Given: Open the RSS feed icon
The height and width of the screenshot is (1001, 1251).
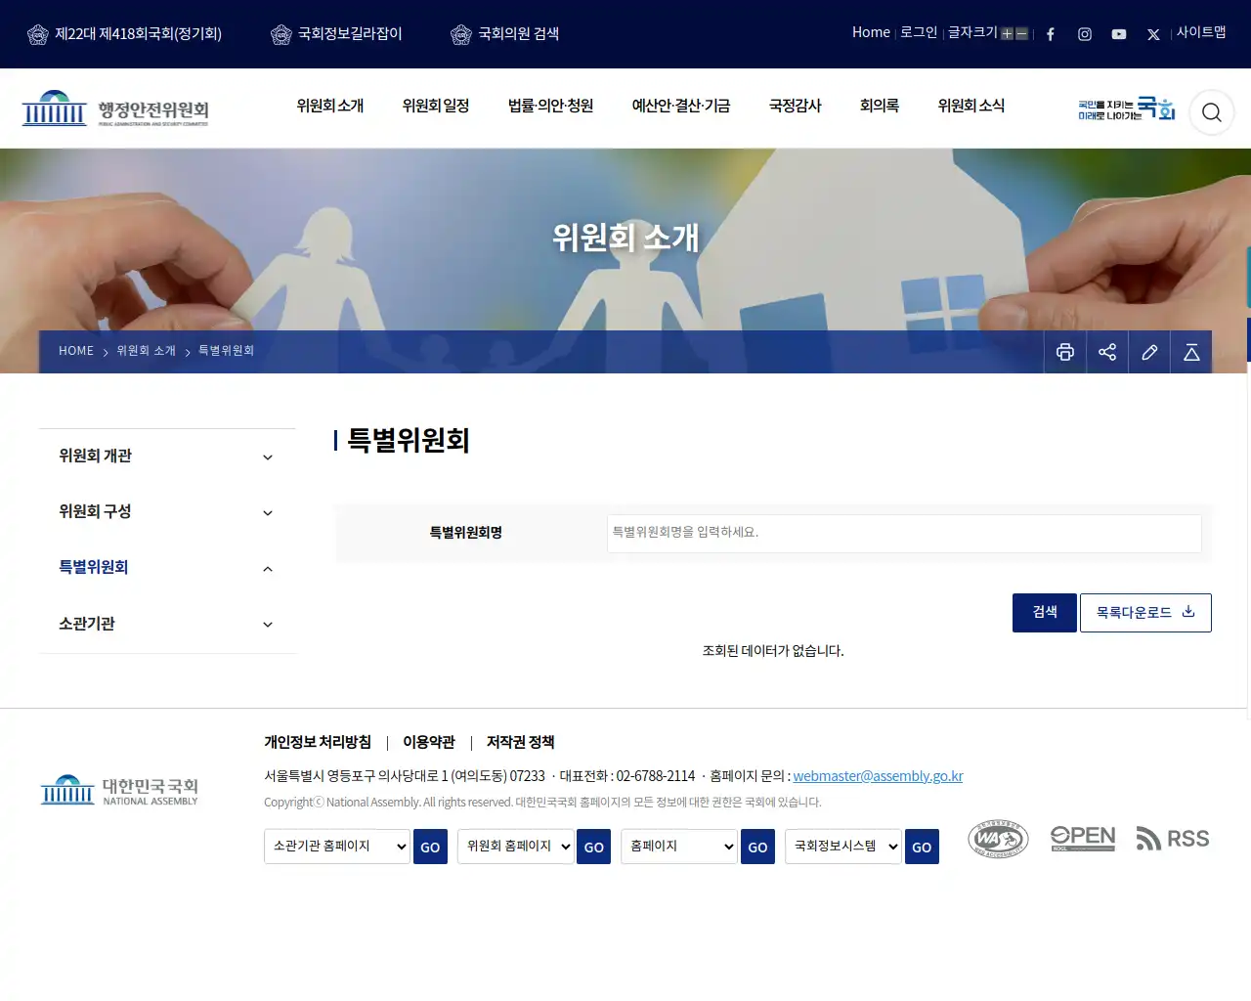Looking at the screenshot, I should 1173,839.
